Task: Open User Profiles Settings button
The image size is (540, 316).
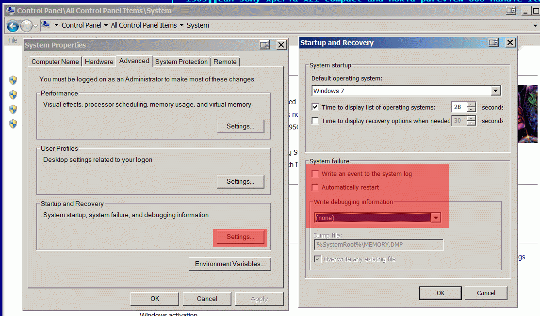Action: click(240, 182)
